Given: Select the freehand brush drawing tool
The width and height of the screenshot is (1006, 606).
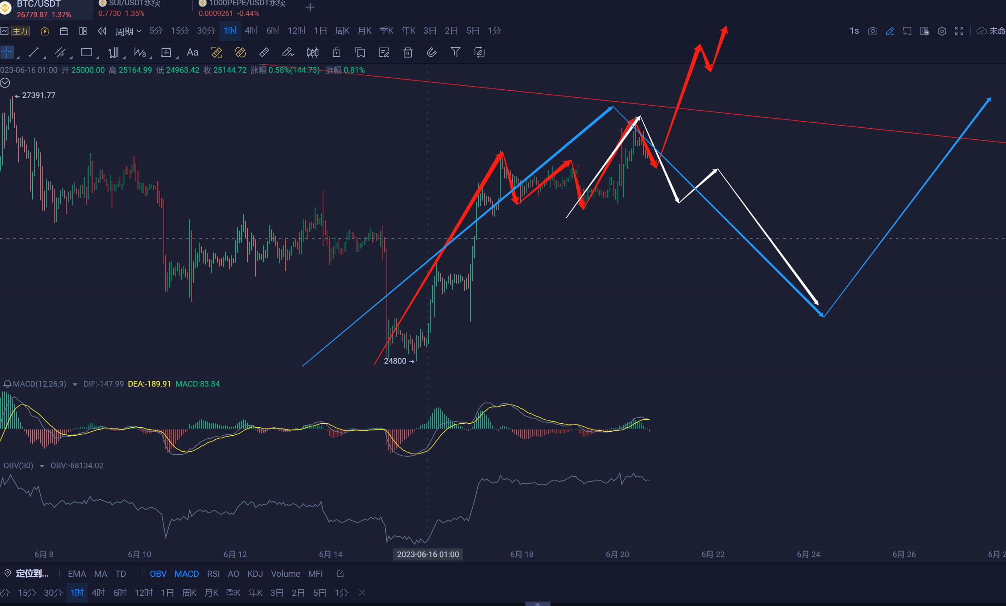Looking at the screenshot, I should [x=288, y=53].
